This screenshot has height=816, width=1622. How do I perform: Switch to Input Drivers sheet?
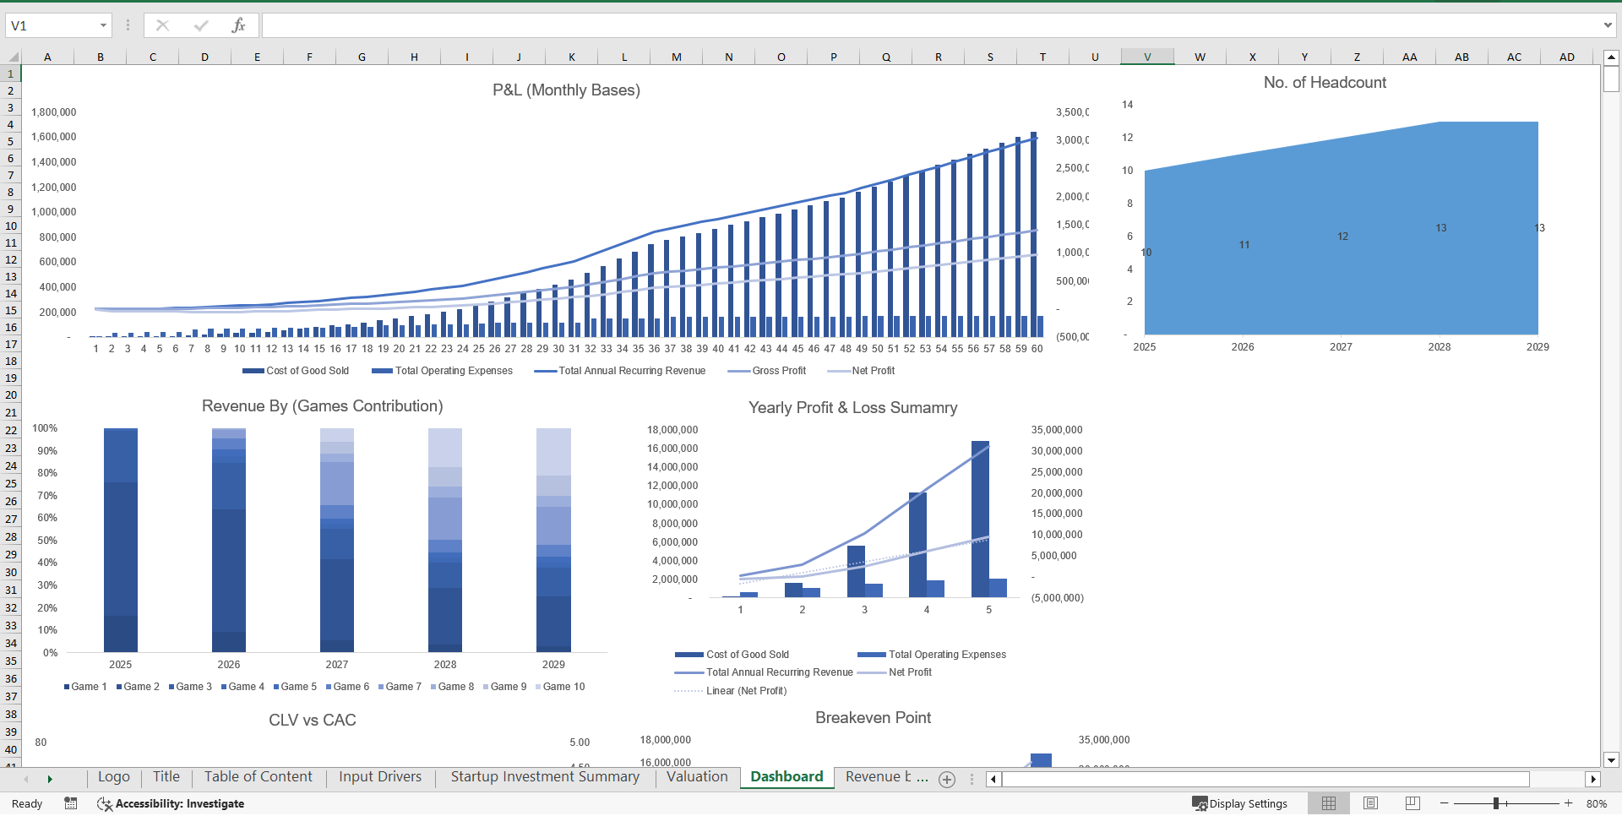pos(380,777)
